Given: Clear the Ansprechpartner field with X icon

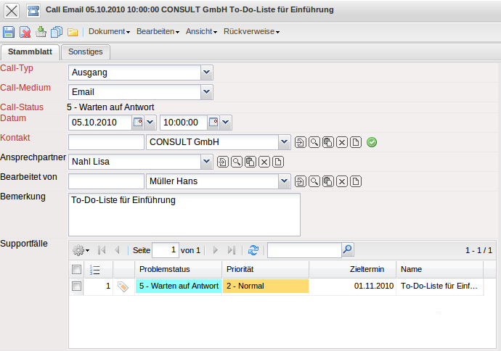Looking at the screenshot, I should point(264,162).
